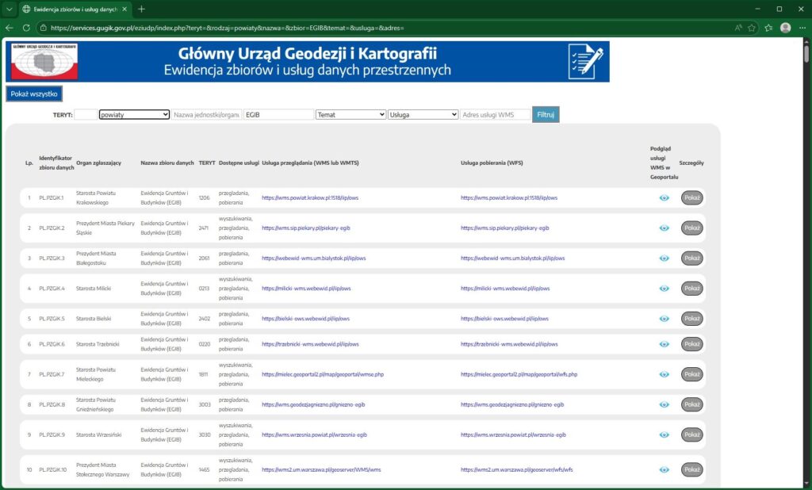This screenshot has width=812, height=490.
Task: Click the browser back arrow
Action: [8, 27]
